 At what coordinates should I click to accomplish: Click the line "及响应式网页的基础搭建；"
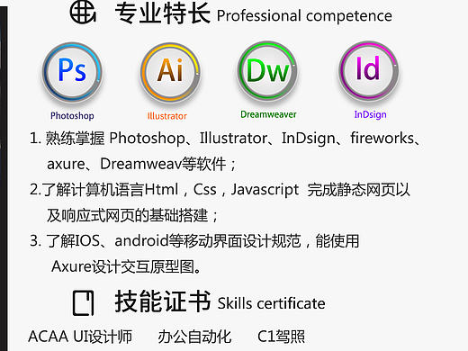pos(132,215)
